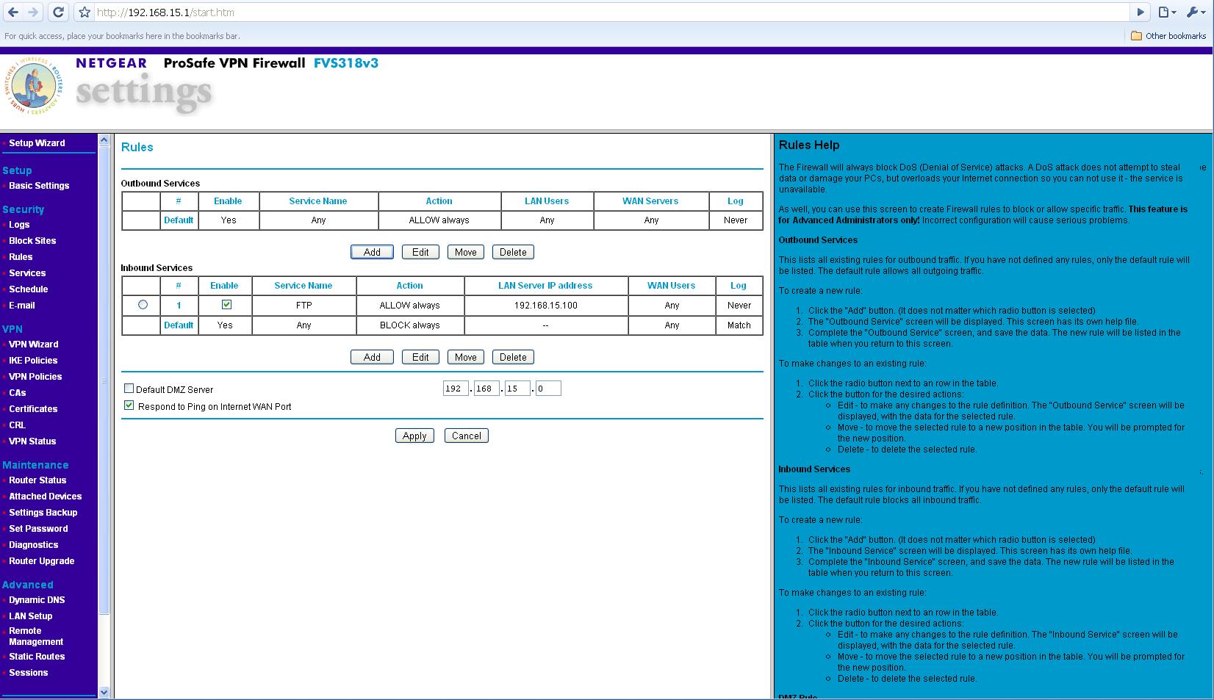Delete the selected outbound rule
1214x700 pixels.
(x=513, y=251)
